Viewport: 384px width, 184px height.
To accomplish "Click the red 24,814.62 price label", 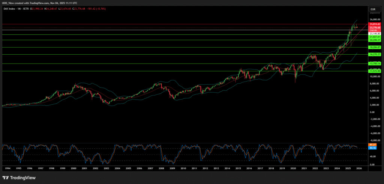I will pos(375,24).
